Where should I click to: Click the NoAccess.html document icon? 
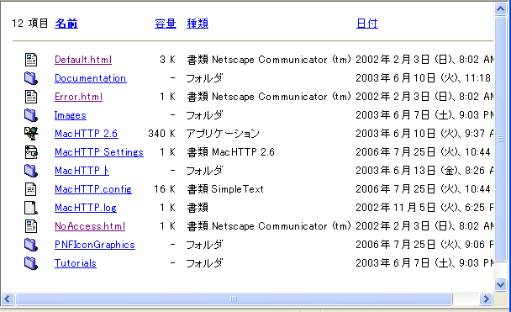click(x=31, y=226)
